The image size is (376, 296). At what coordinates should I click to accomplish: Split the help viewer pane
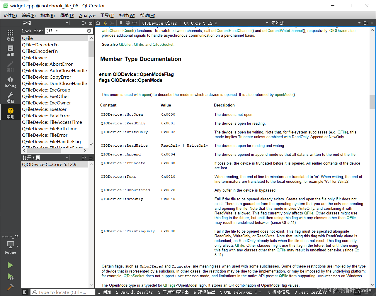[365, 23]
